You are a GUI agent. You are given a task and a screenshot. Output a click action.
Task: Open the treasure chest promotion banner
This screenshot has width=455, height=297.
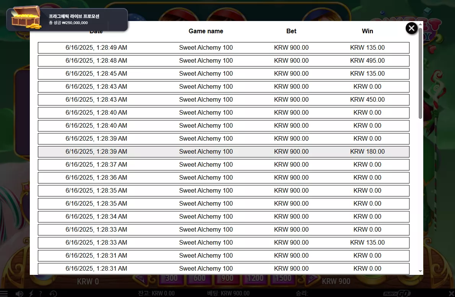click(67, 19)
